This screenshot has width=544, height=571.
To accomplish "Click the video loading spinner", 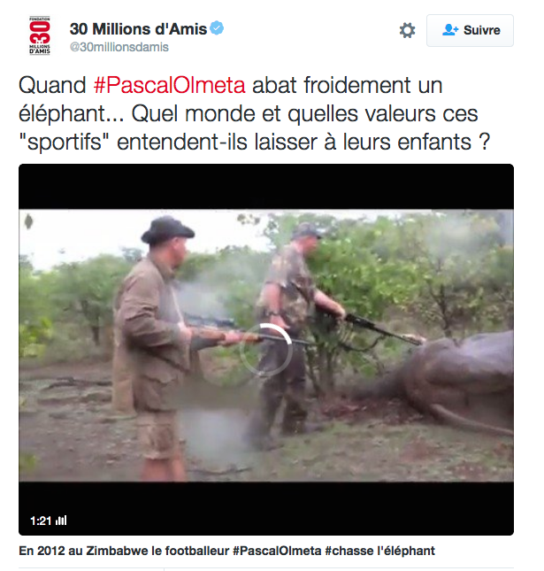I will 266,349.
